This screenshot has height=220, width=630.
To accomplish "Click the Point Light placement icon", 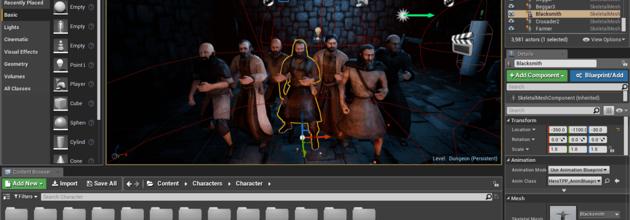I will [x=61, y=65].
